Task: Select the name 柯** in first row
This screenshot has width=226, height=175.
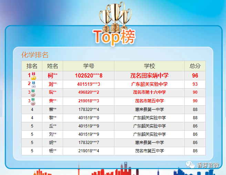Action: 52,75
